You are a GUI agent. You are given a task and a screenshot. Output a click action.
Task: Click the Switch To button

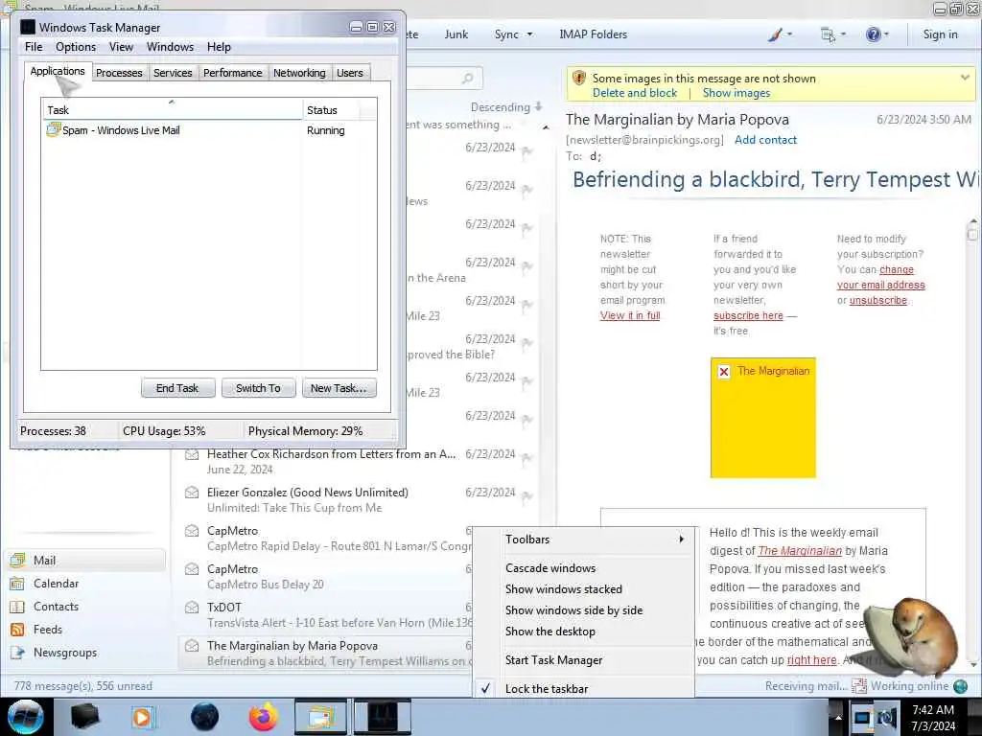tap(258, 388)
